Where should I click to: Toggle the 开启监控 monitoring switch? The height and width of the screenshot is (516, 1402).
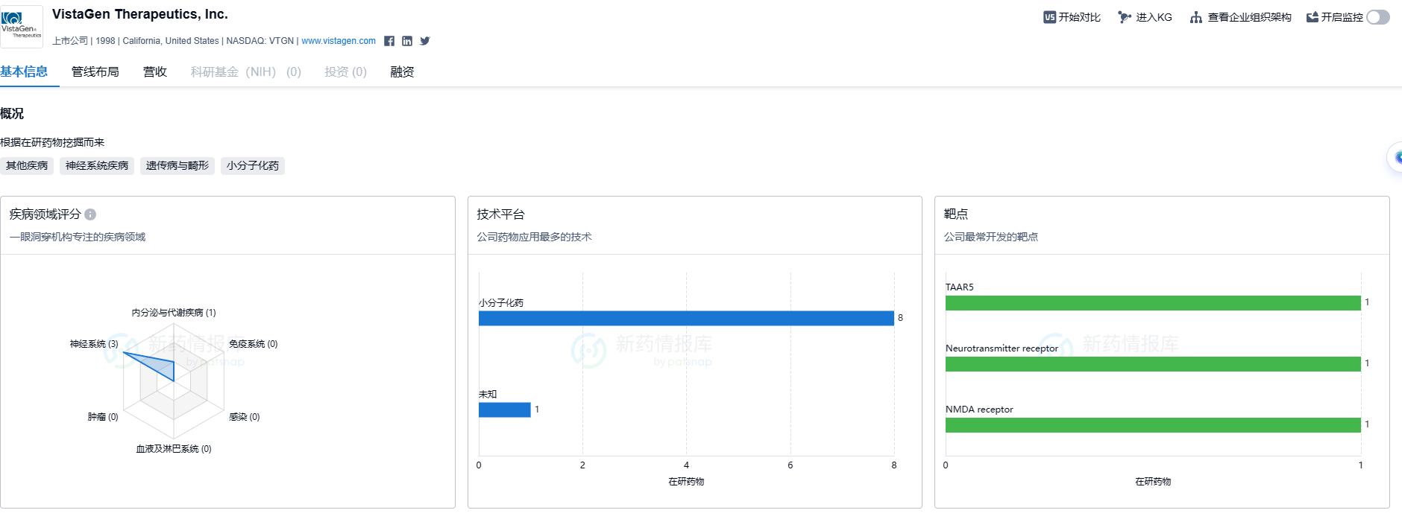1377,17
